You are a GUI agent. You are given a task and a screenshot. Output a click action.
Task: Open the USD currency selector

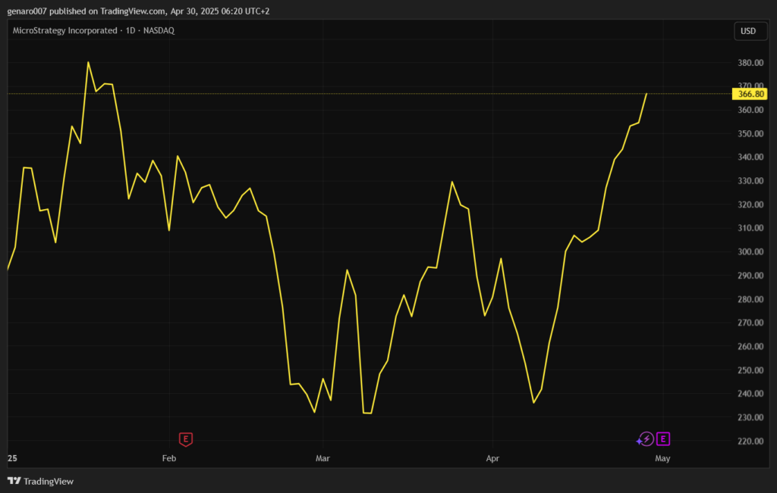coord(748,31)
